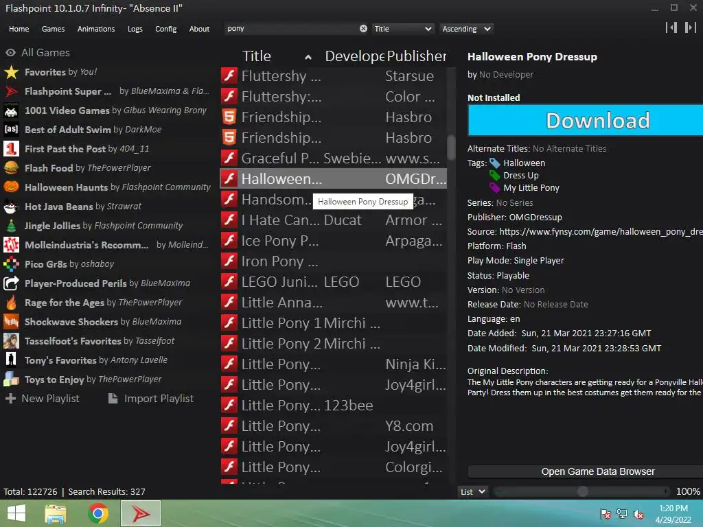Click the First Past the Post icon

pyautogui.click(x=11, y=149)
